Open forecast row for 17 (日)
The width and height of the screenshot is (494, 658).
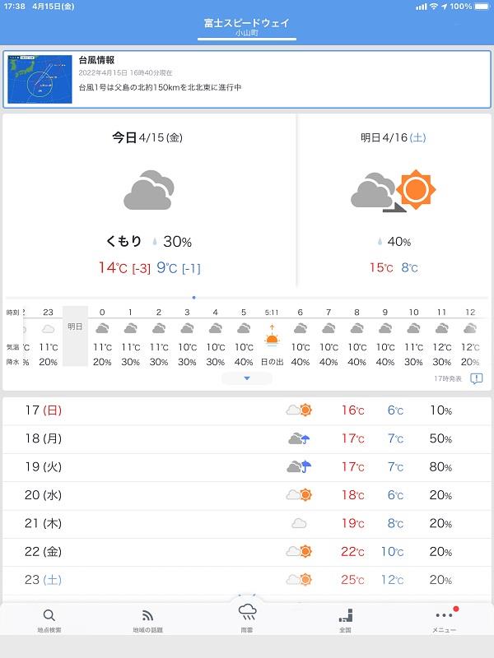[x=247, y=410]
